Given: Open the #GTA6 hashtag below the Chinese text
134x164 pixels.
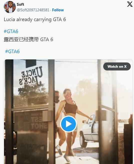Looking at the screenshot, I should coord(12,51).
